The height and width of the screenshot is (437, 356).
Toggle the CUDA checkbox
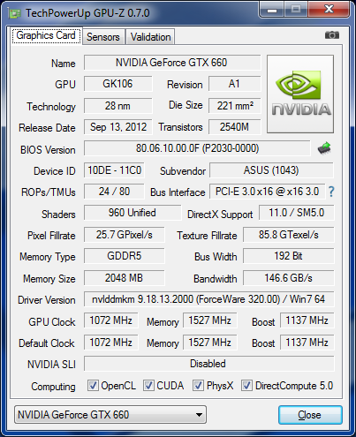(148, 385)
